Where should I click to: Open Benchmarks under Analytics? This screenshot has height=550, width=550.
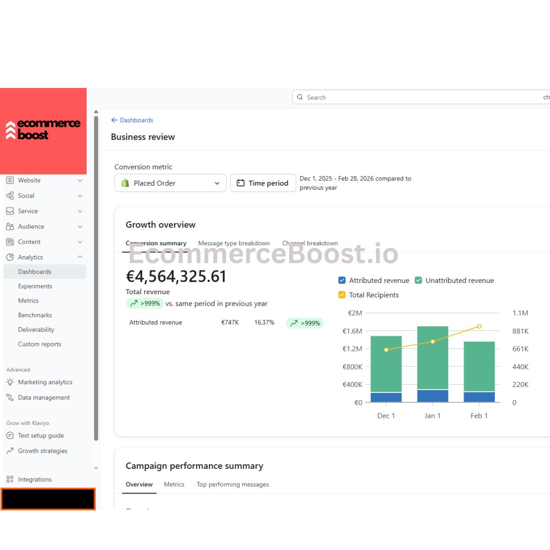pyautogui.click(x=35, y=315)
